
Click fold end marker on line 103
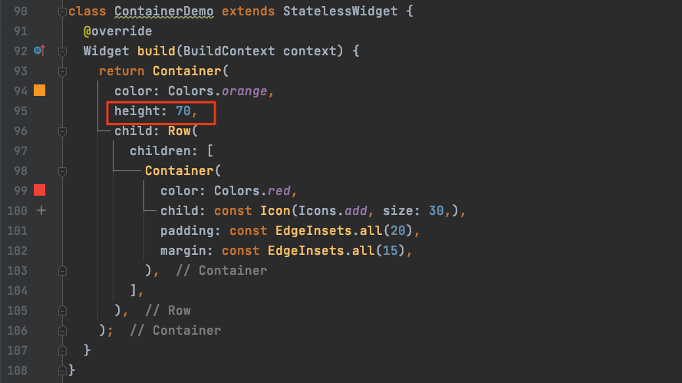(62, 270)
